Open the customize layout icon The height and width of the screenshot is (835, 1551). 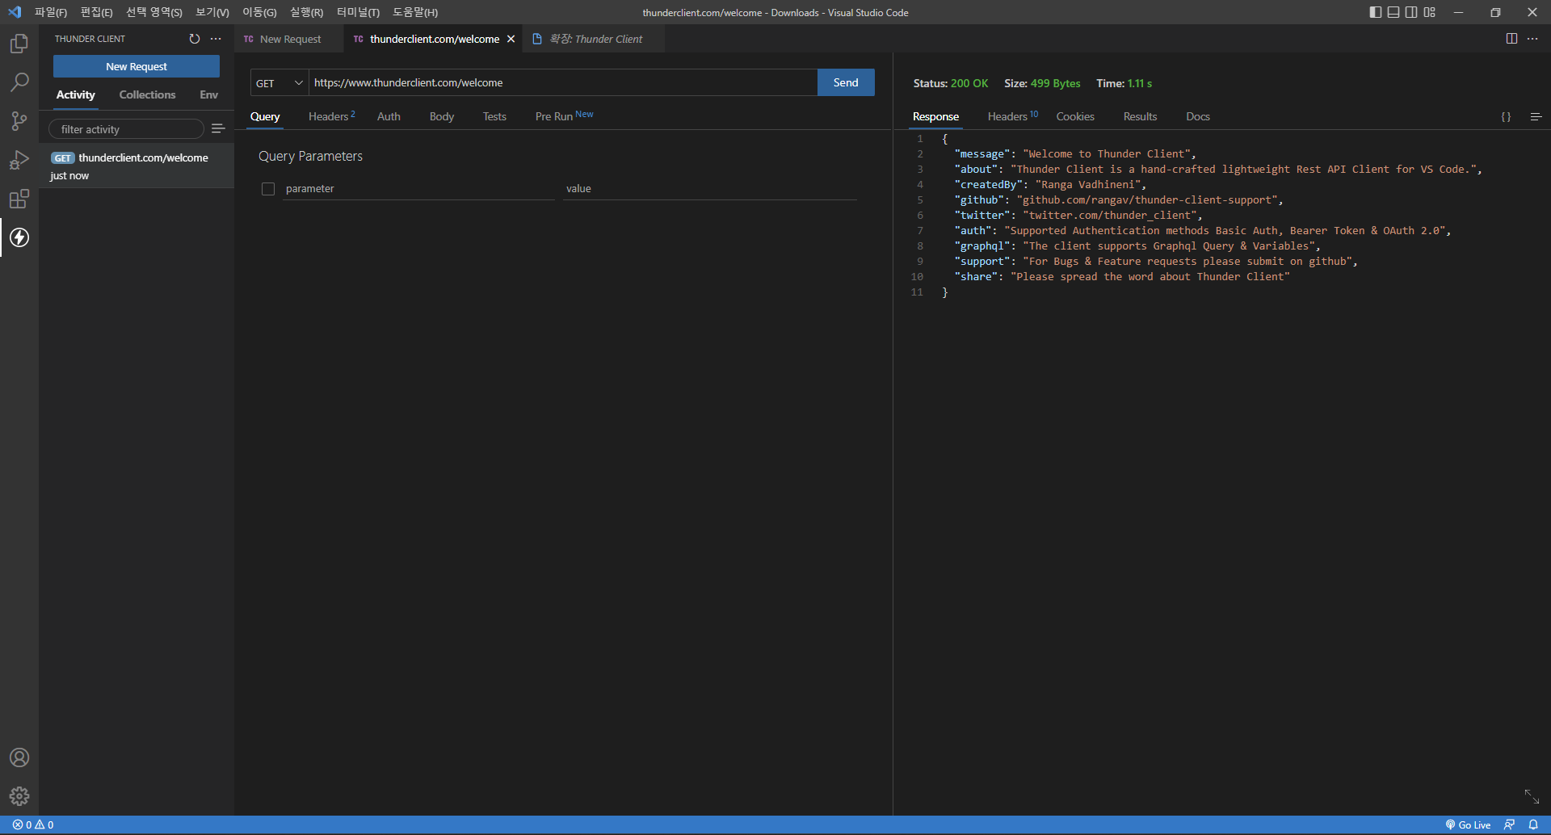(x=1430, y=12)
